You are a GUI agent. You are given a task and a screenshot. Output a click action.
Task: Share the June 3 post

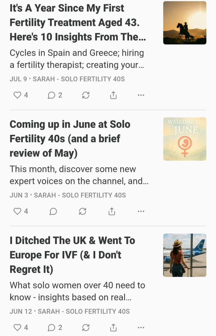[111, 211]
